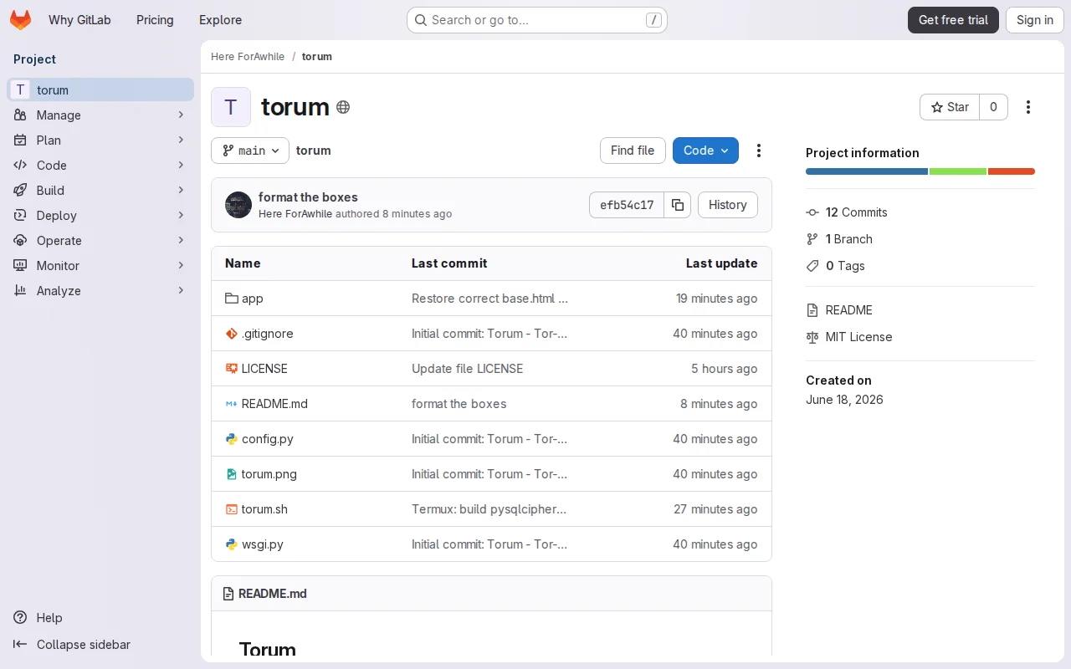The width and height of the screenshot is (1071, 669).
Task: Open Restore correct base.html commit link
Action: [x=489, y=299]
